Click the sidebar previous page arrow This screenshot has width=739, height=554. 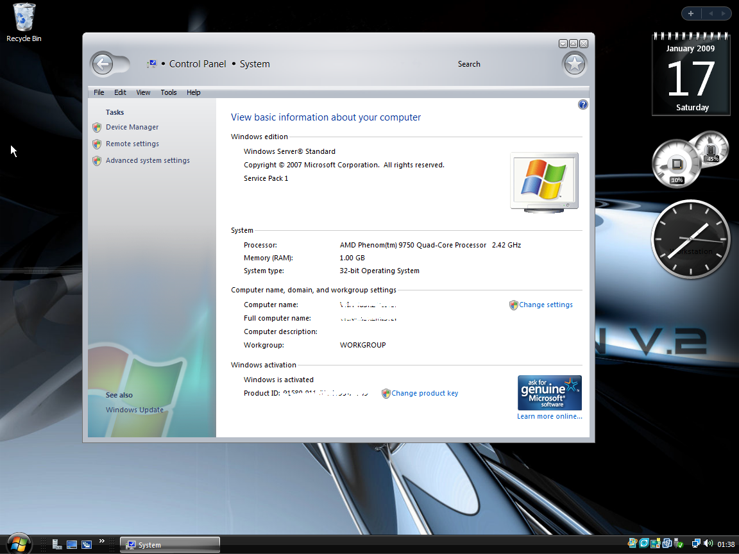[x=711, y=13]
